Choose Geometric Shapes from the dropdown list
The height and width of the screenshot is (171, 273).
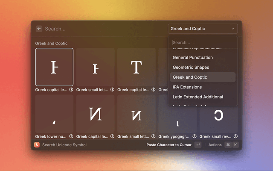191,68
